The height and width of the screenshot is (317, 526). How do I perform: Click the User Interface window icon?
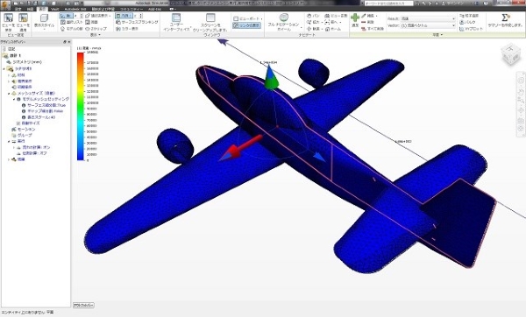176,18
